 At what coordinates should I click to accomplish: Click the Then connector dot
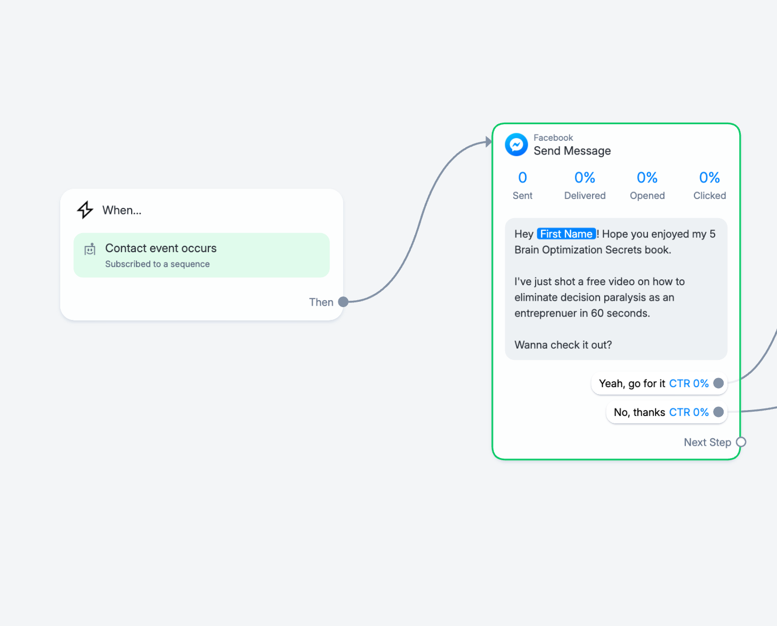click(343, 302)
